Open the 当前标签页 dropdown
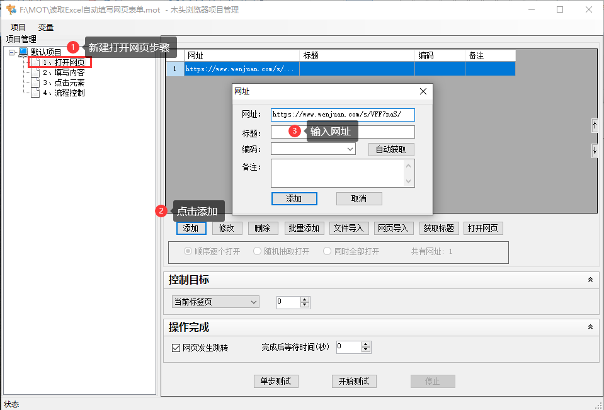 point(254,302)
